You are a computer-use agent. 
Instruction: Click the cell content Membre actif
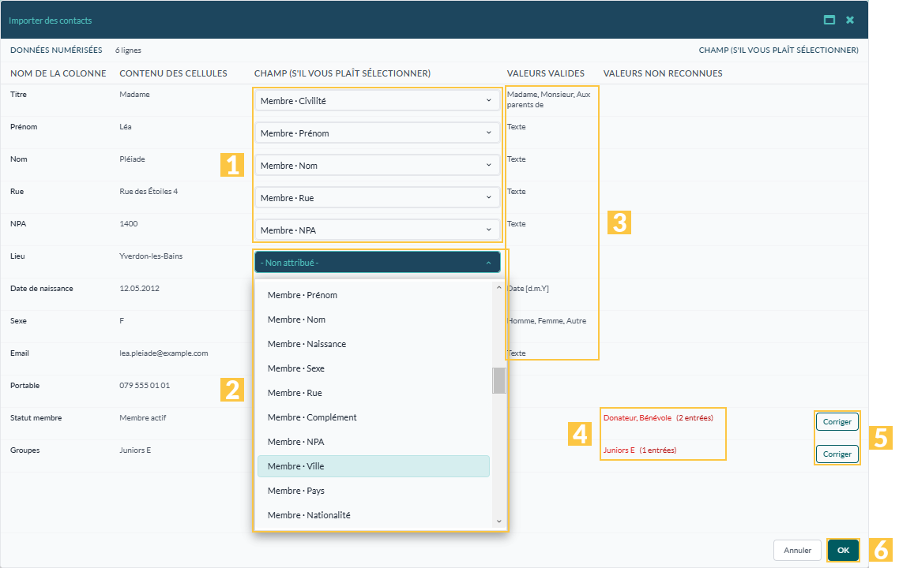point(143,418)
